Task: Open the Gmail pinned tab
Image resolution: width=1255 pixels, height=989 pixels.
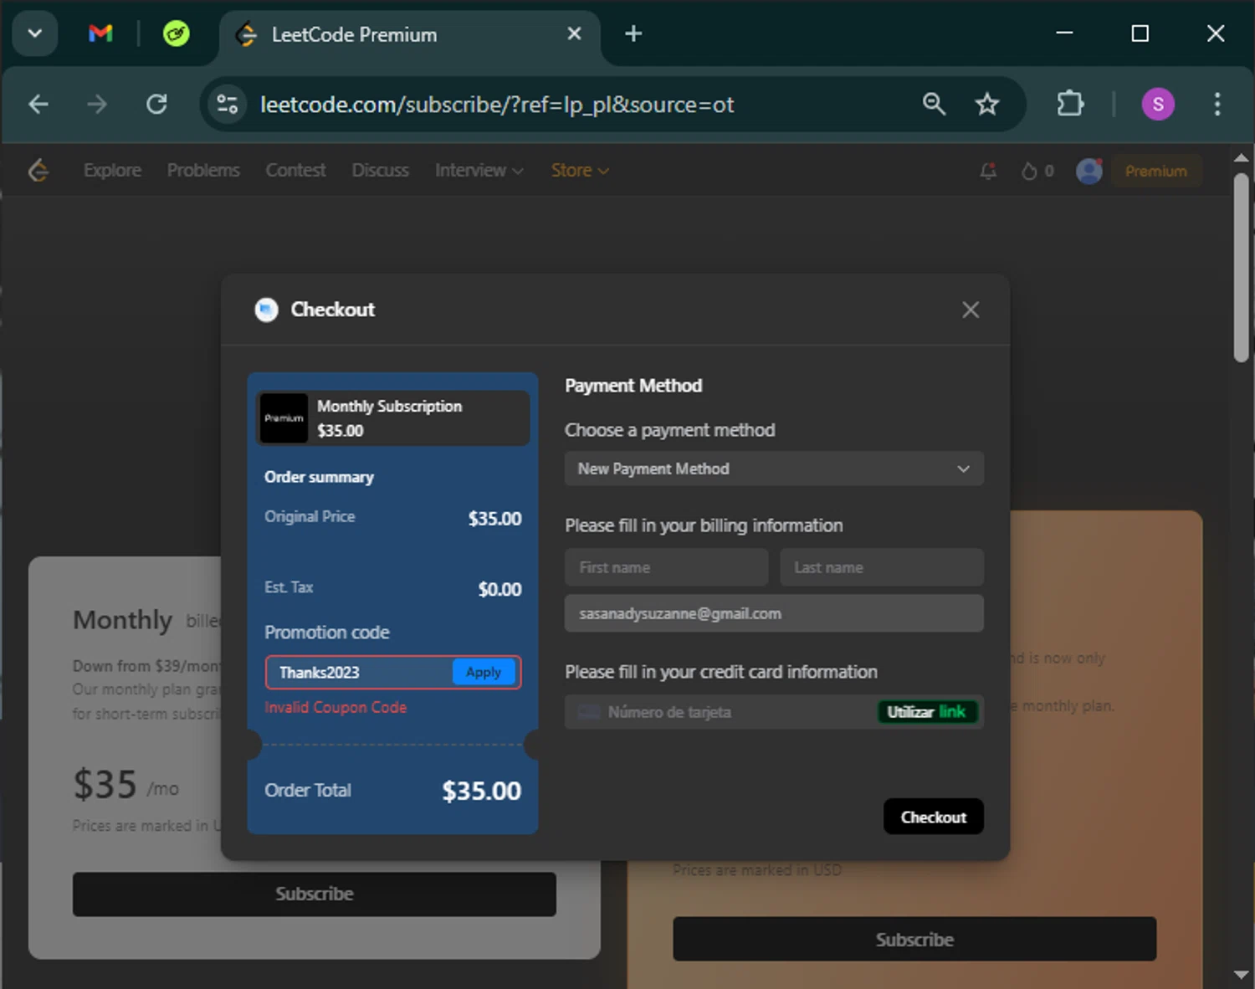Action: pyautogui.click(x=100, y=33)
